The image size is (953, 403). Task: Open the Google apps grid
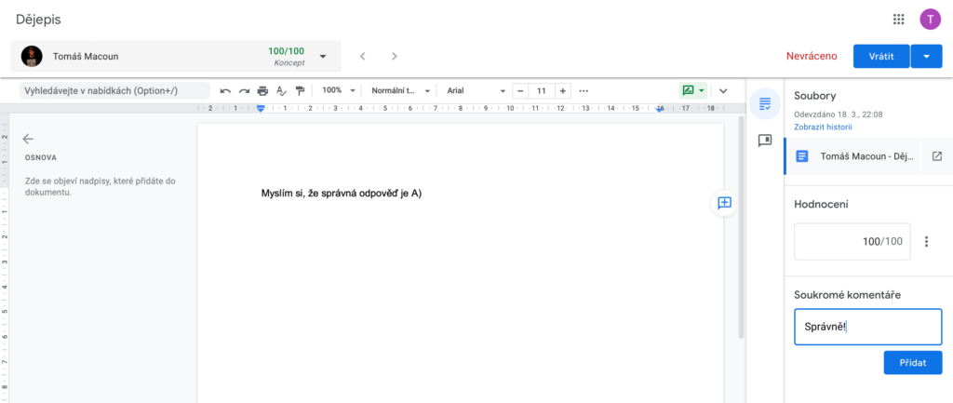[898, 19]
